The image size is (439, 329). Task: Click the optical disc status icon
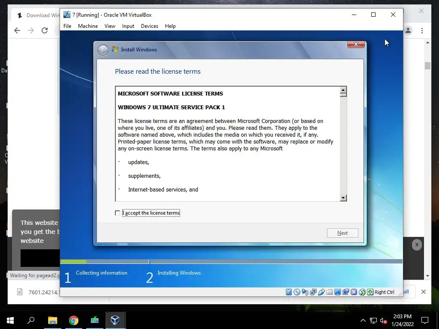click(x=297, y=292)
